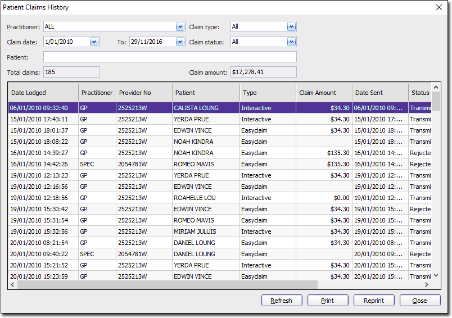
Task: Select the ROAHELLE LOU claim row
Action: click(195, 198)
